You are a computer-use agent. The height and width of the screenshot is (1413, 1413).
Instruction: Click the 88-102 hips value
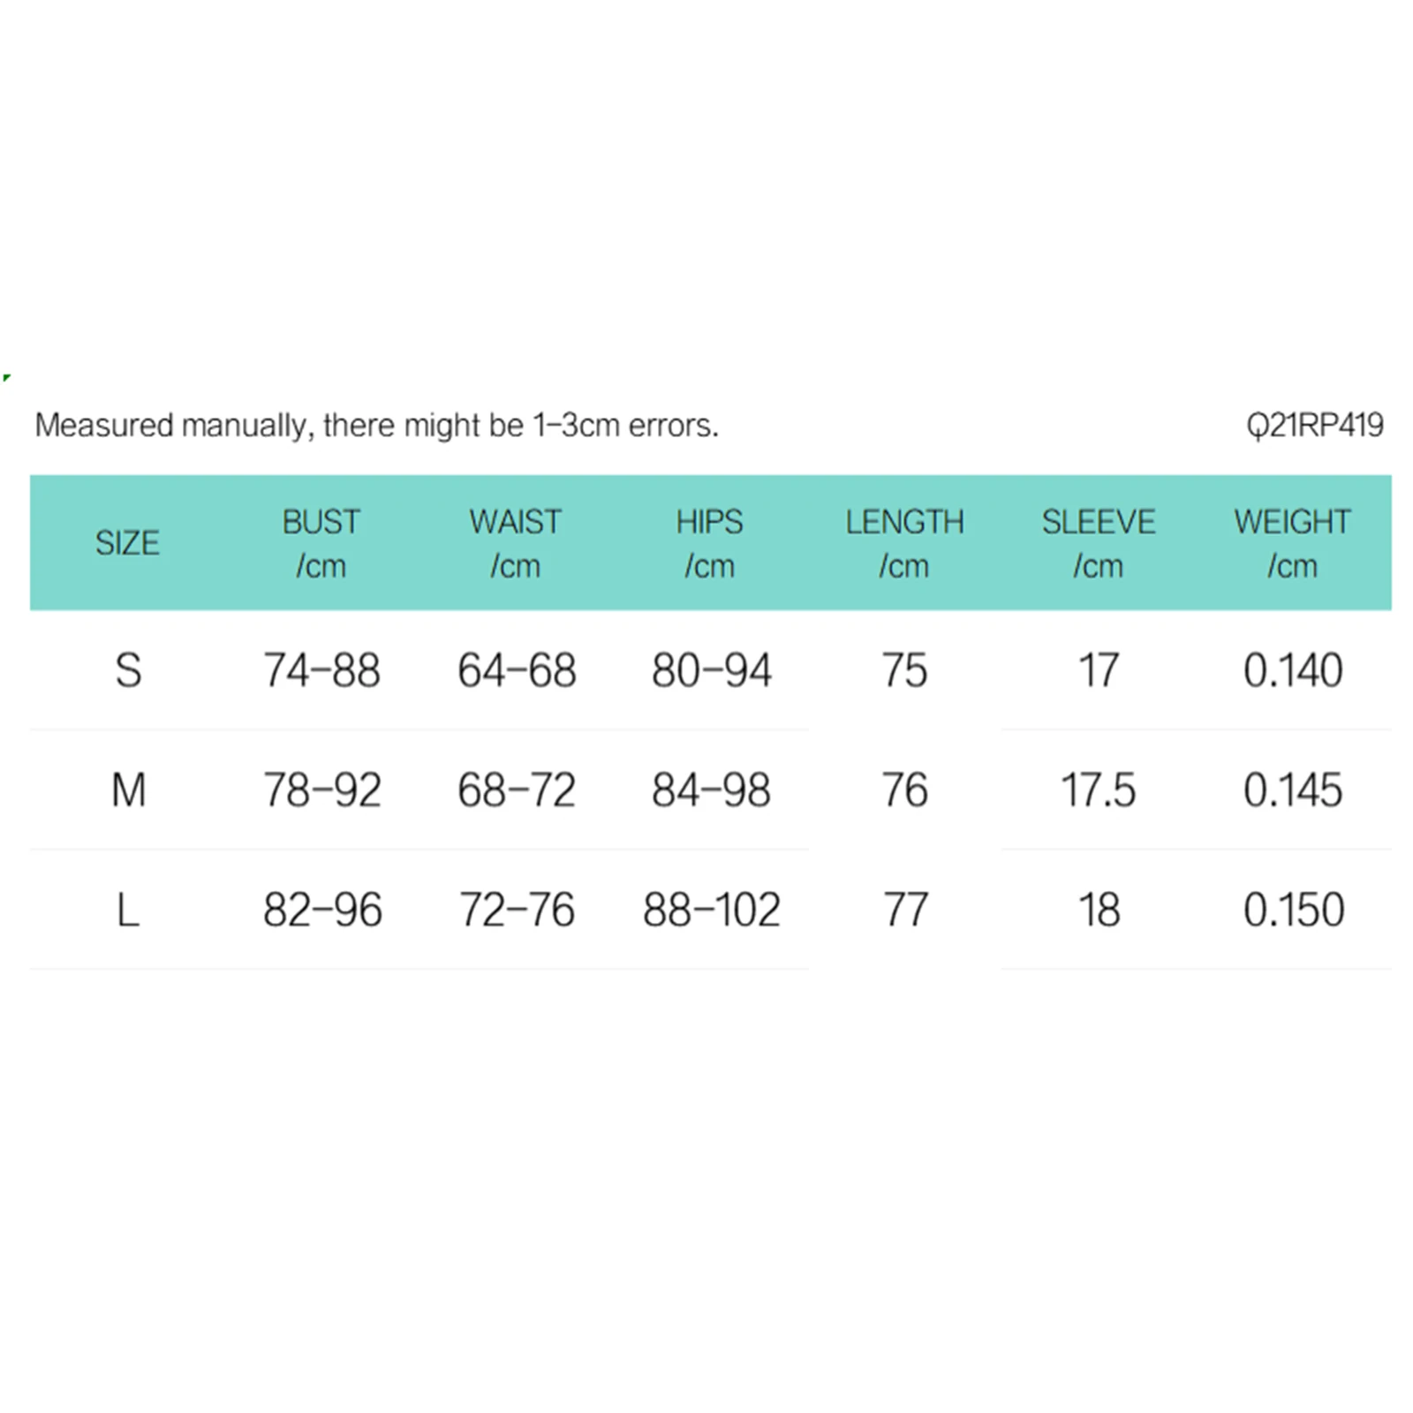712,910
